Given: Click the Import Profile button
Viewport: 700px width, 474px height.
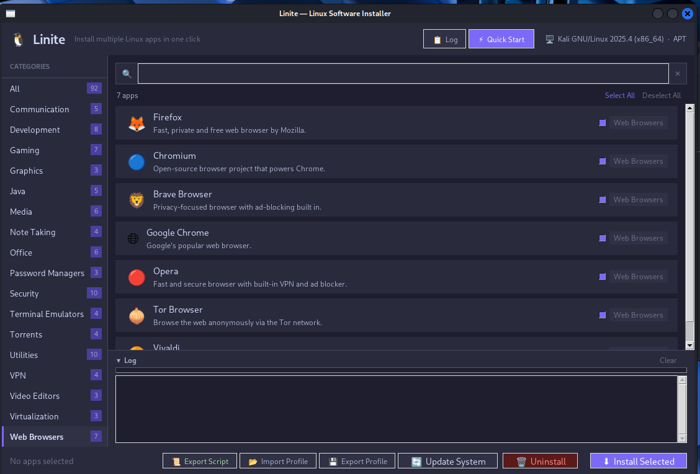Looking at the screenshot, I should 277,461.
